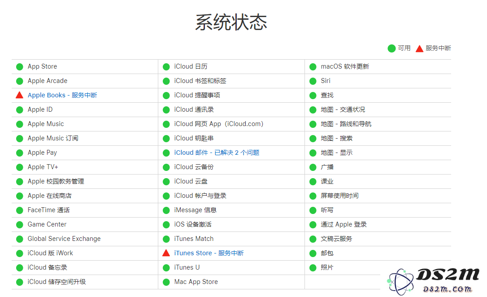Click the iCloud 提醒事项 entry
The height and width of the screenshot is (297, 487).
click(197, 95)
